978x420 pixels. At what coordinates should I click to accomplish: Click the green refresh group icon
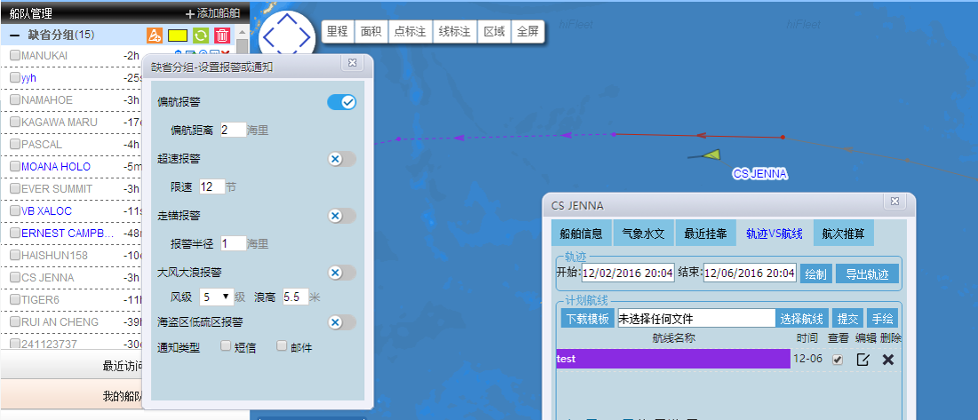201,36
